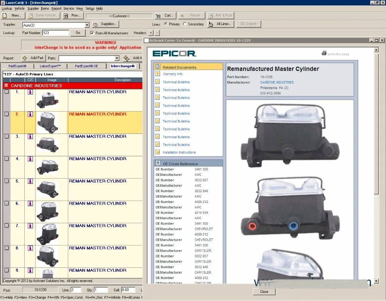Open the shopping Cart button
Screen dimensions: 386x301
tap(165, 15)
